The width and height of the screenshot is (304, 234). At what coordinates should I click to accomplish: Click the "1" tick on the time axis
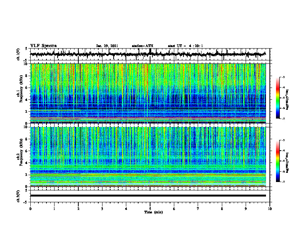point(54,209)
